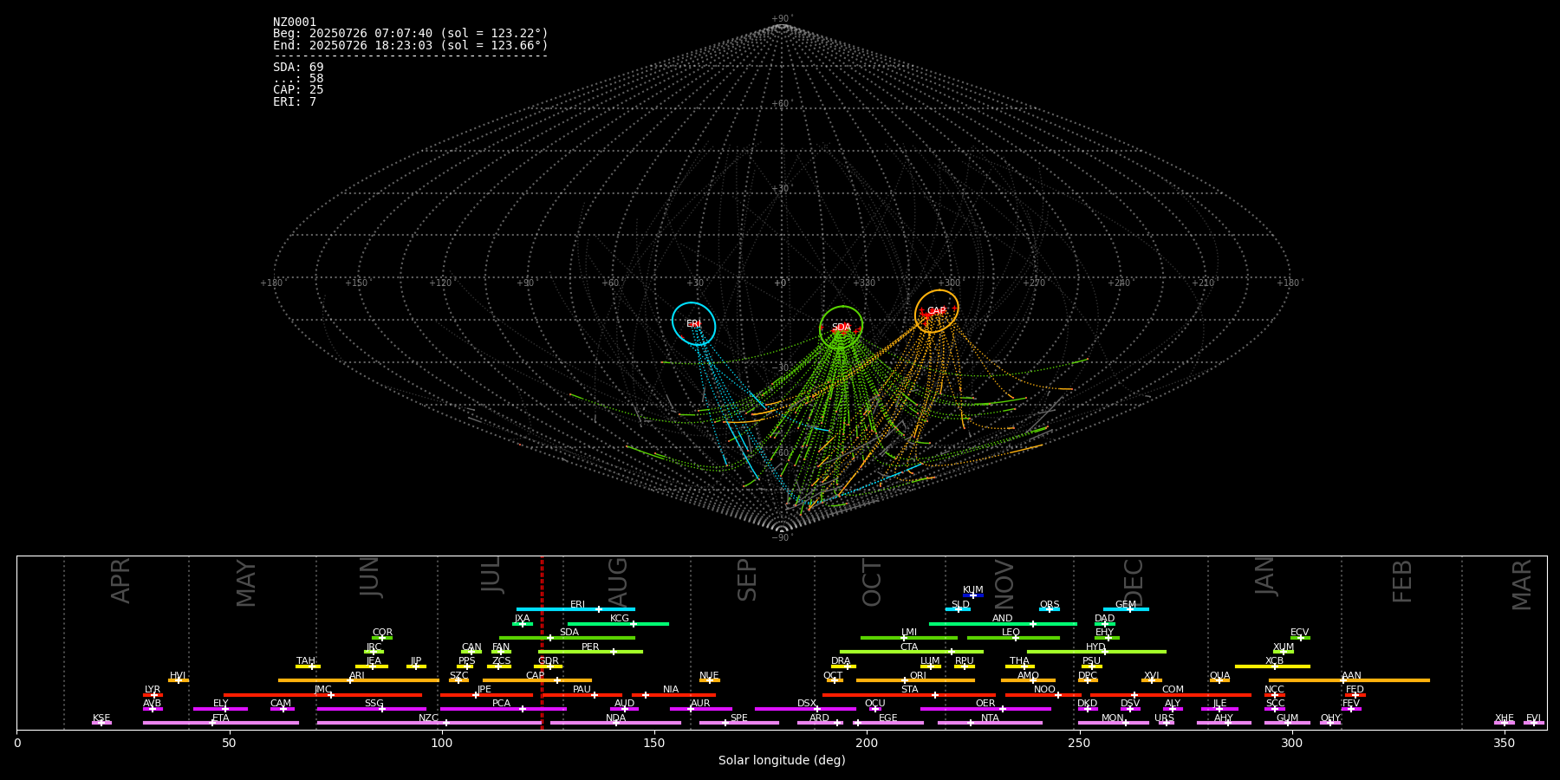The height and width of the screenshot is (780, 1560).
Task: Click the red dashed current solar longitude marker
Action: [x=542, y=642]
